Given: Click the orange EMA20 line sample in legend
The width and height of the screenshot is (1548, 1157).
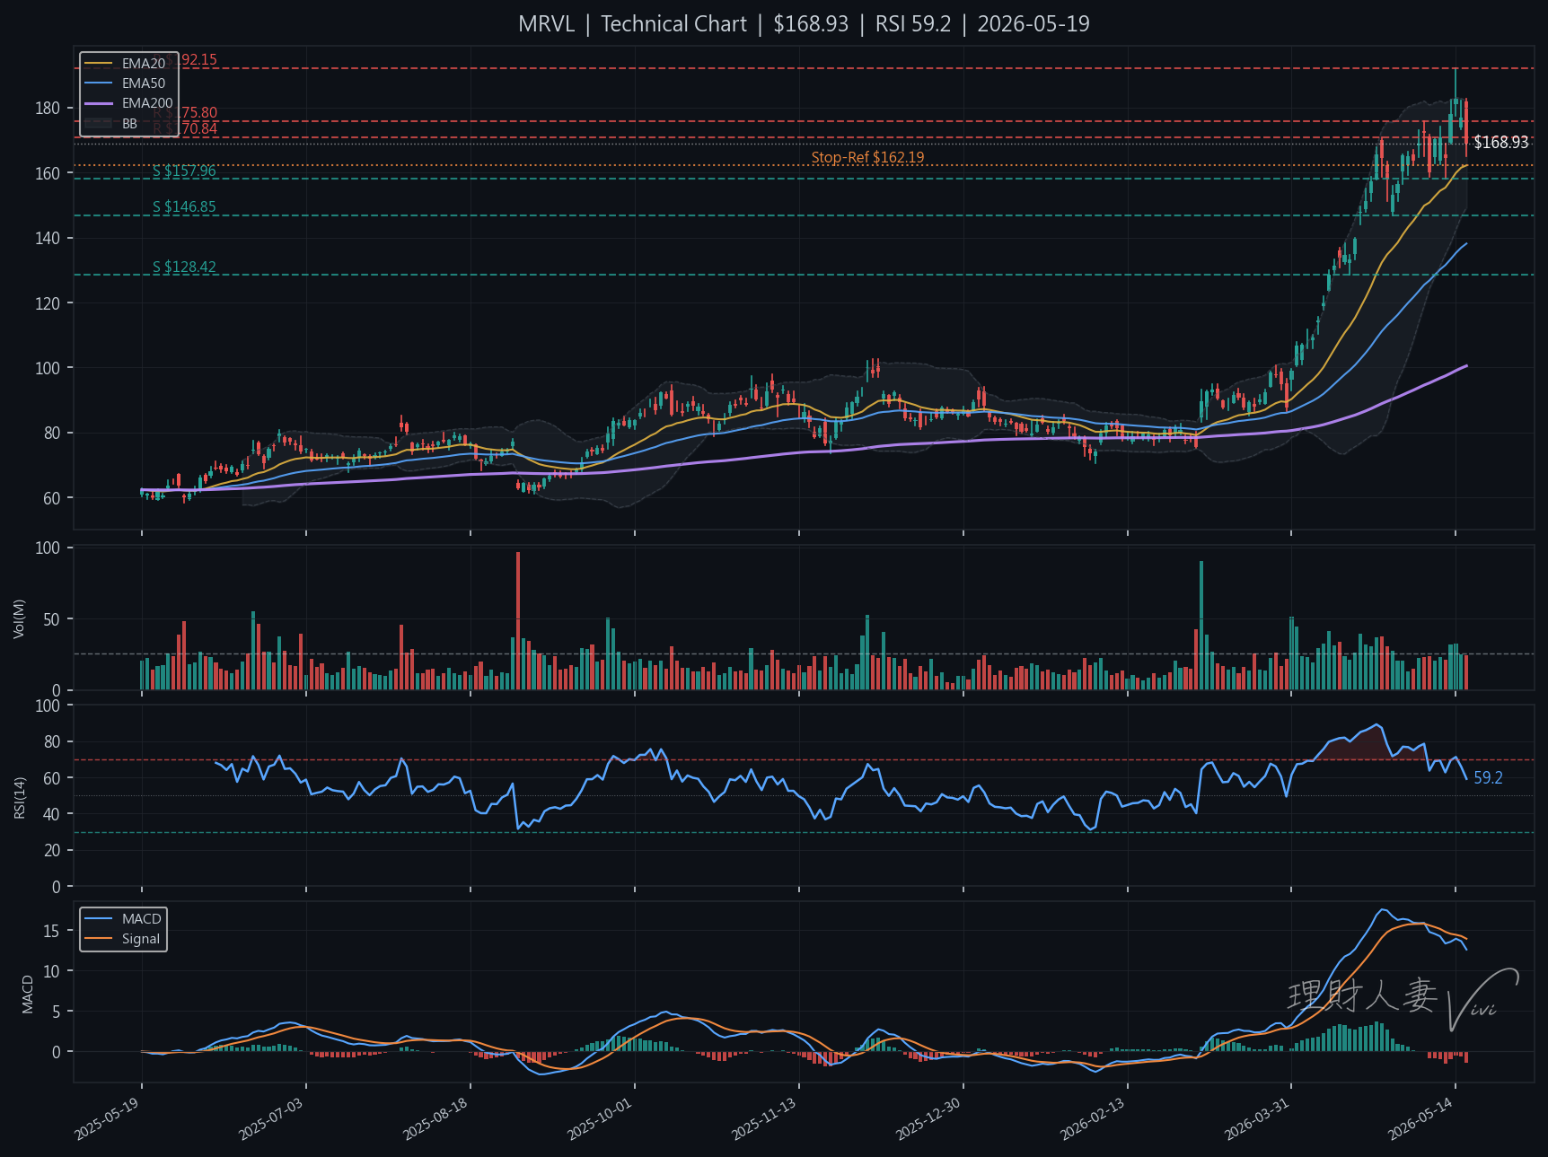Looking at the screenshot, I should (99, 64).
